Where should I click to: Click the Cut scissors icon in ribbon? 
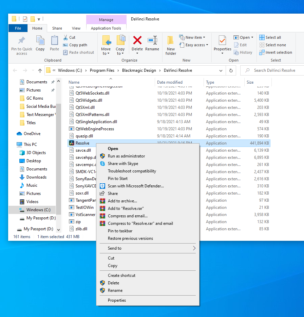tap(65, 37)
